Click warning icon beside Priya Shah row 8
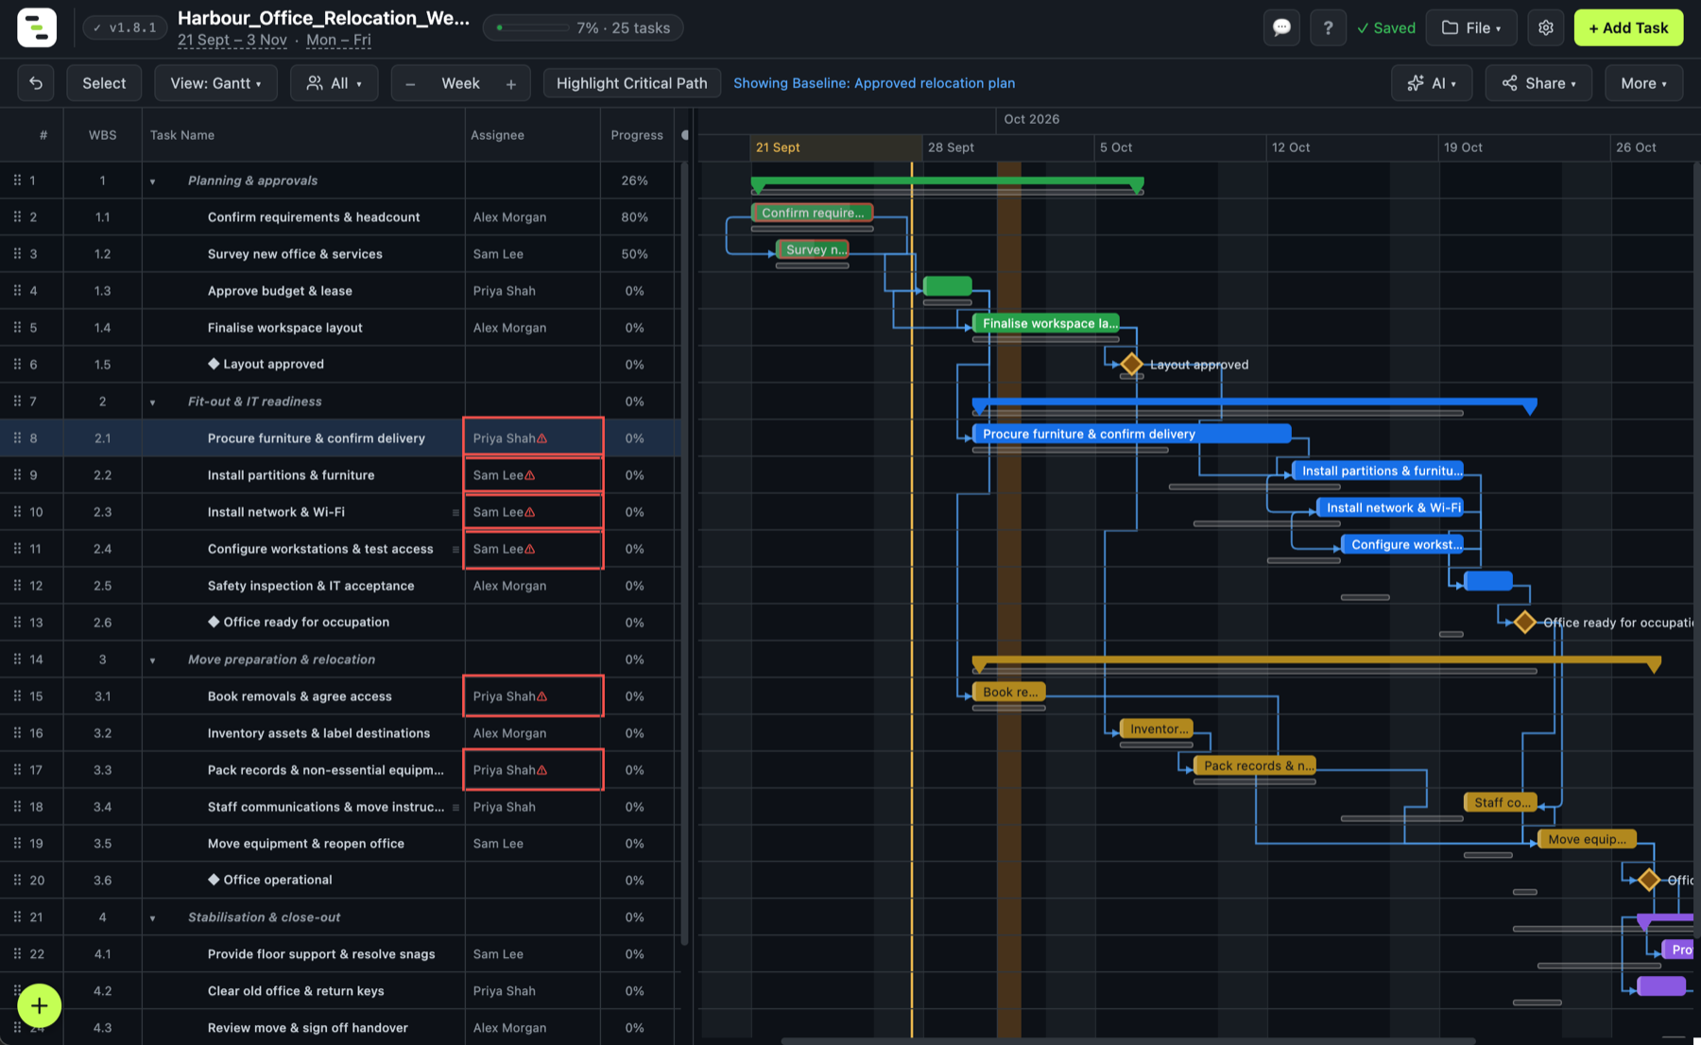Viewport: 1701px width, 1045px height. (542, 438)
